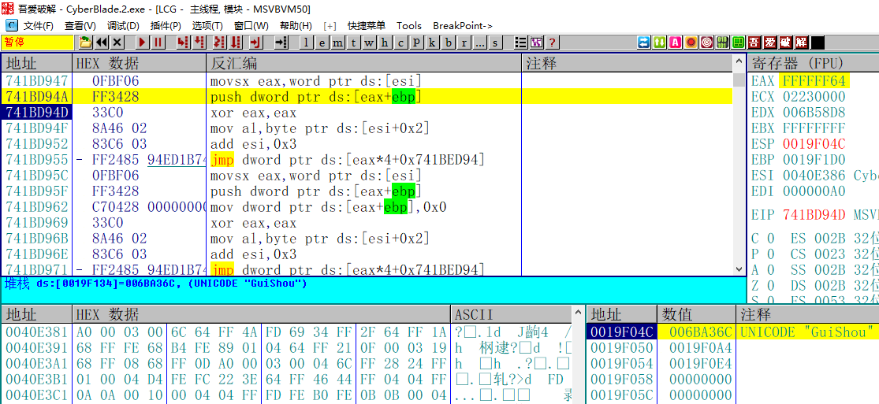This screenshot has height=404, width=879.
Task: Click the '爱' toolbar icon
Action: pos(770,43)
